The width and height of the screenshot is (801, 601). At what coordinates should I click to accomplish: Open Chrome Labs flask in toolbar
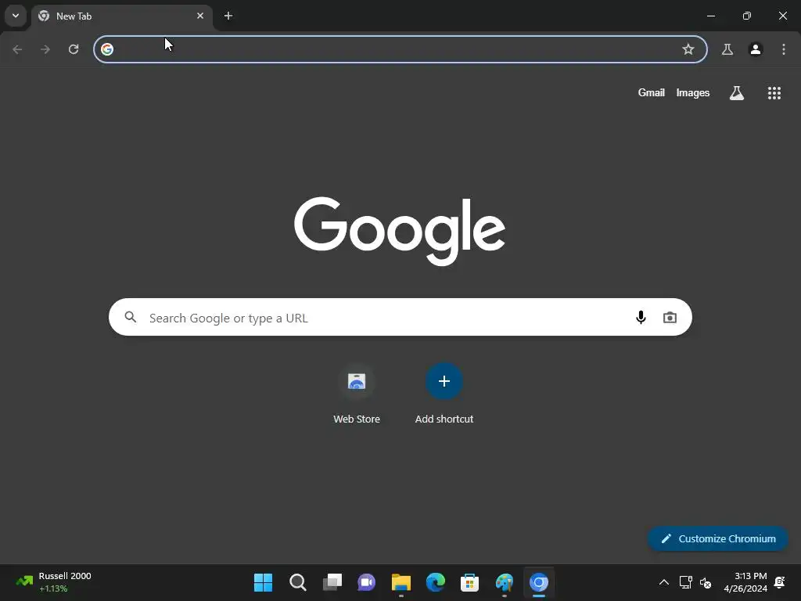[x=727, y=49]
